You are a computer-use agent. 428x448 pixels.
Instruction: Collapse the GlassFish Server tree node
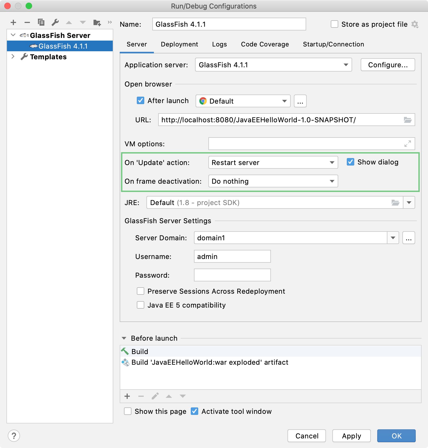[13, 35]
